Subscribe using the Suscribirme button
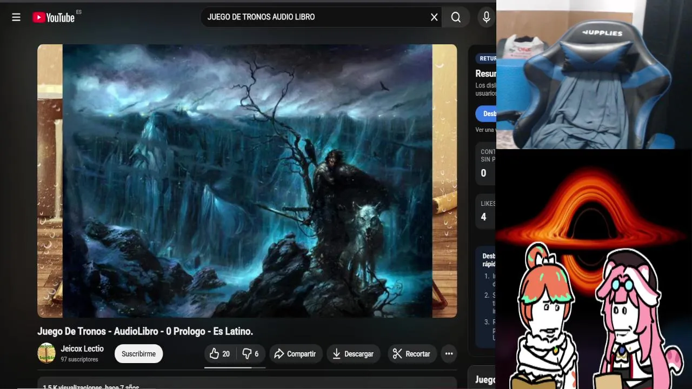Viewport: 692px width, 389px height. (x=138, y=354)
